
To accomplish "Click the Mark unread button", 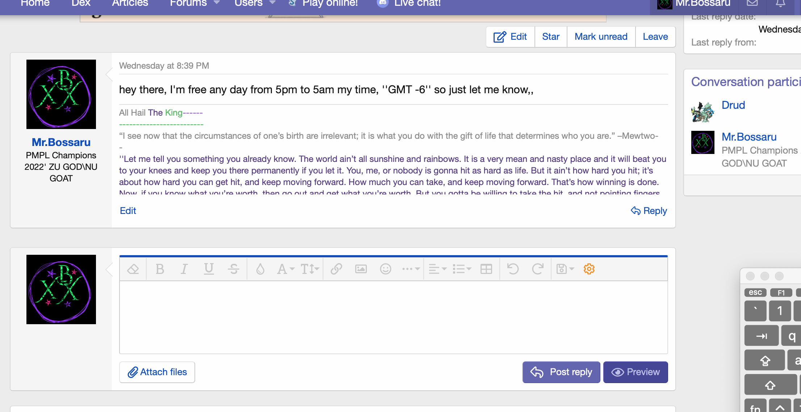I will (601, 37).
